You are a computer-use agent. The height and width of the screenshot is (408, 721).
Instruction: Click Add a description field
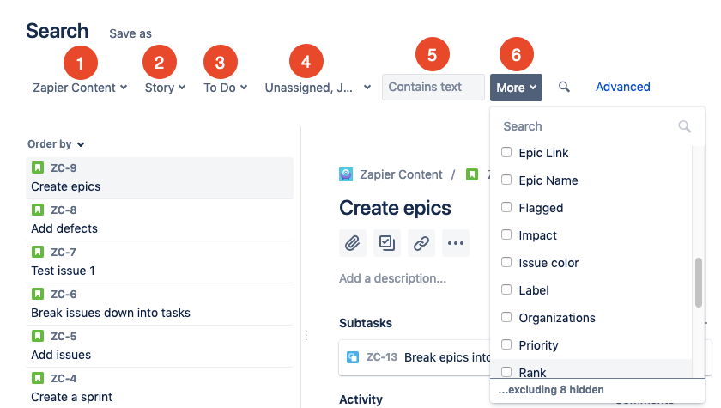(393, 278)
